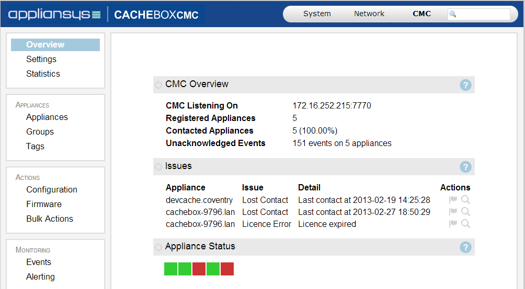525x289 pixels.
Task: Open magnifier for Licence Error row
Action: pos(465,223)
